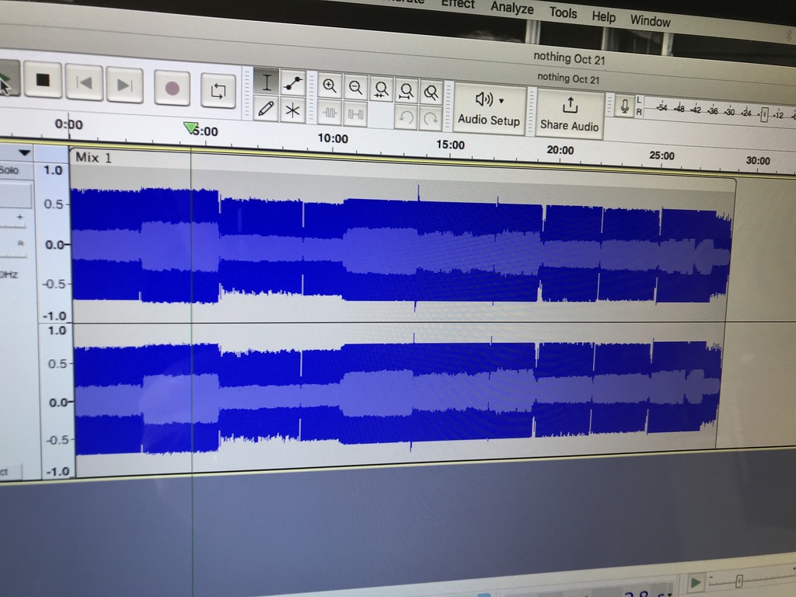The width and height of the screenshot is (796, 597).
Task: Skip to the end of the project
Action: click(x=124, y=86)
